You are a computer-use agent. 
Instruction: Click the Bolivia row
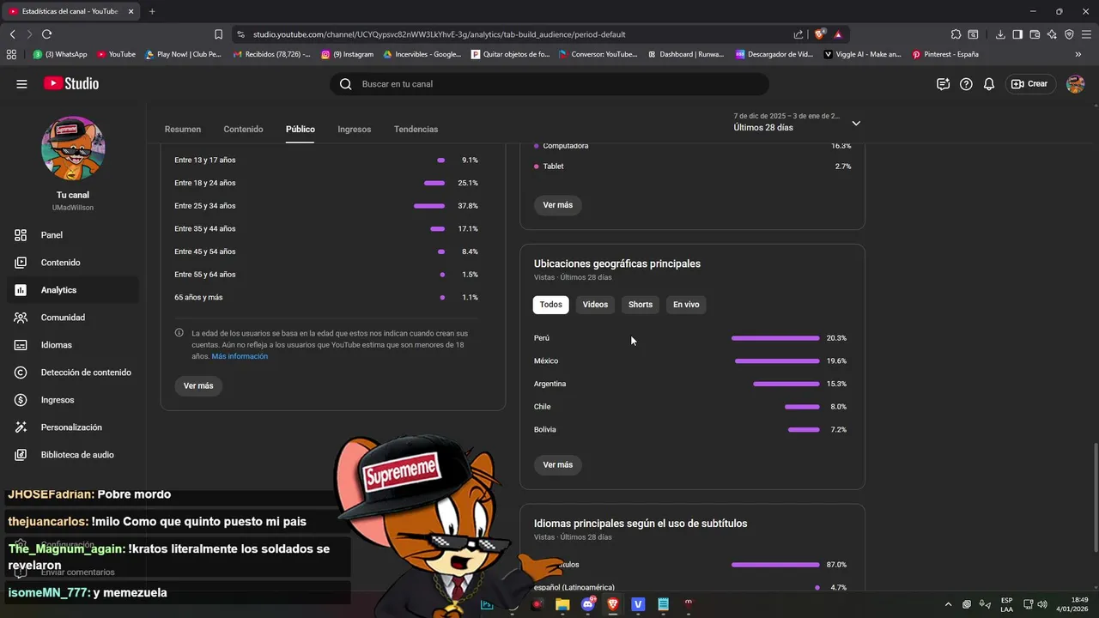(691, 429)
